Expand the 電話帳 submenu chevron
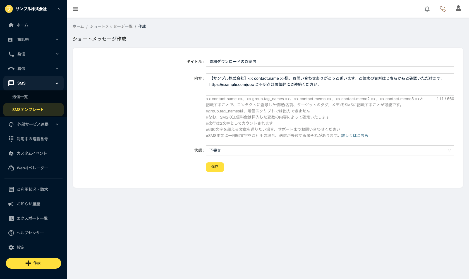Viewport: 469px width, 279px height. pyautogui.click(x=57, y=40)
